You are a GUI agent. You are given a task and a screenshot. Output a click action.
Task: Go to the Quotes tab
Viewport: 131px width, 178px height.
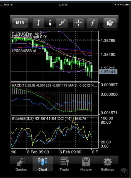click(21, 164)
